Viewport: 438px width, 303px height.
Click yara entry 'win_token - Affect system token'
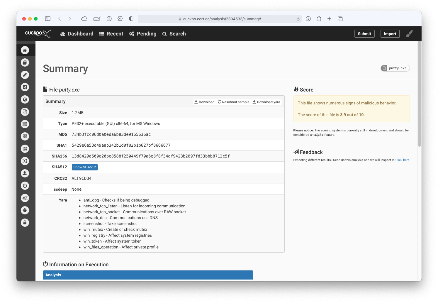click(112, 241)
